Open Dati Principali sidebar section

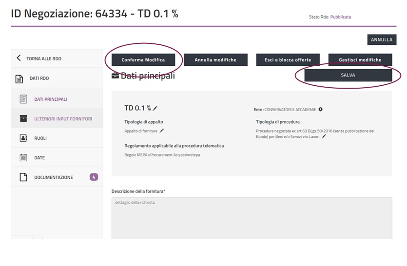[x=51, y=99]
